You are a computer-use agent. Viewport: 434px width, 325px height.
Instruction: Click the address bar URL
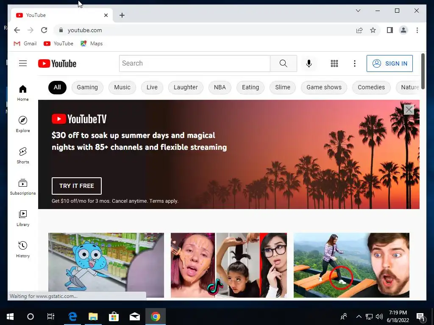coord(85,30)
